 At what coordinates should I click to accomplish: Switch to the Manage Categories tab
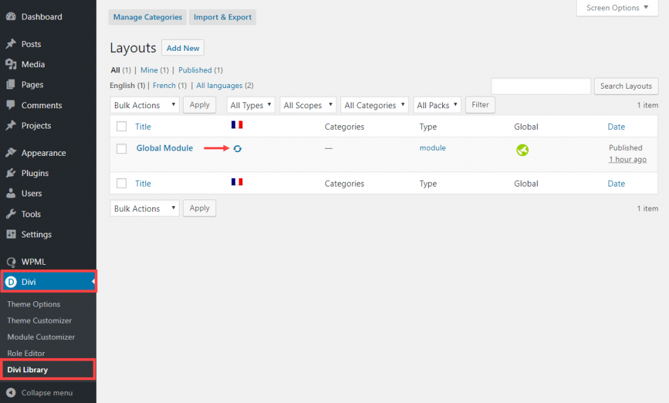tap(148, 17)
